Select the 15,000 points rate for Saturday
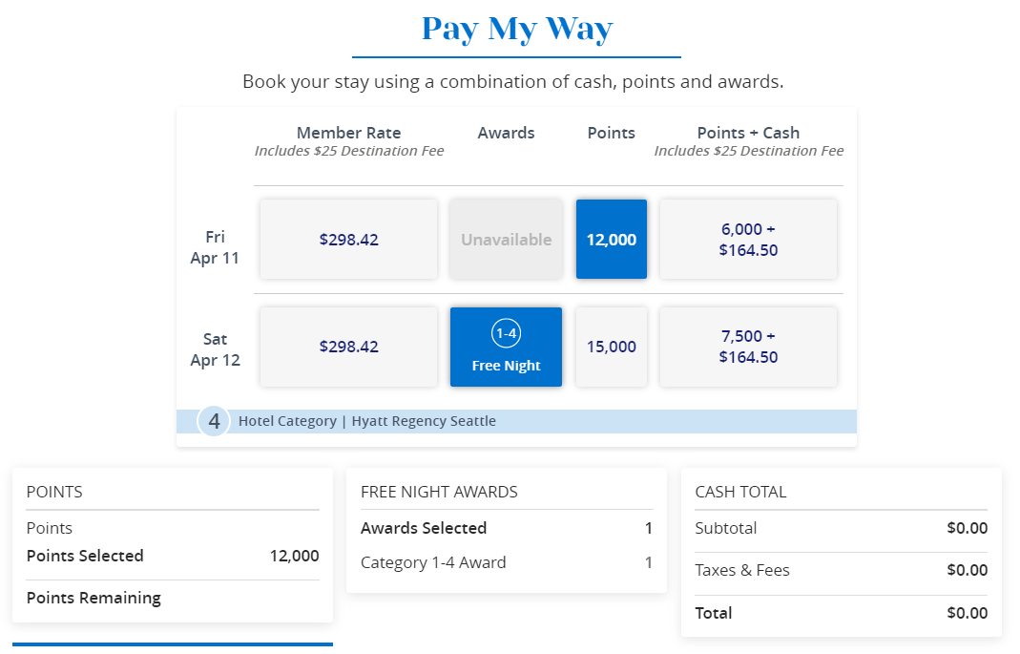1020x654 pixels. click(611, 347)
